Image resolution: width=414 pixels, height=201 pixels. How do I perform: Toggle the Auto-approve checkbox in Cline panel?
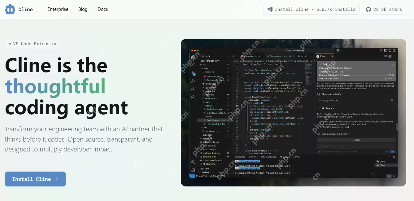coord(319,134)
